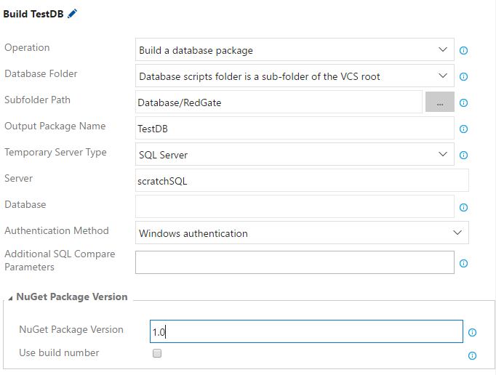This screenshot has width=496, height=375.
Task: Show help for Additional SQL Compare Parameters
Action: tap(463, 264)
